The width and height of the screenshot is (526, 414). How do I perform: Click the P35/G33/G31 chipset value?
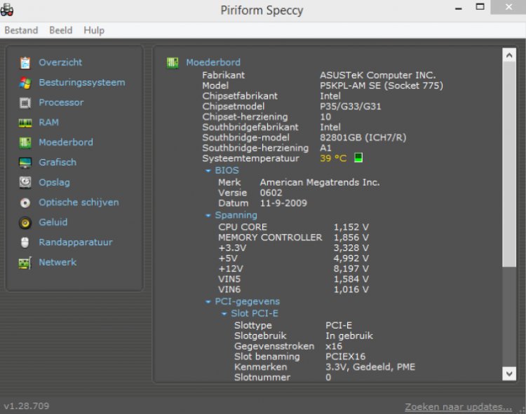point(350,106)
